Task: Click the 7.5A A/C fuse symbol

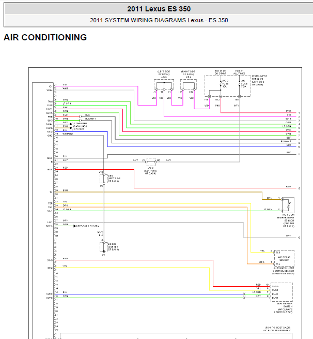Action: pyautogui.click(x=239, y=84)
